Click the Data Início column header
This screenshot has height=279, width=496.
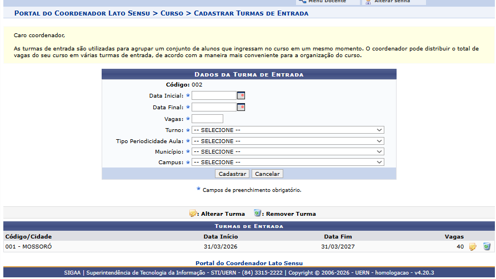coord(221,236)
